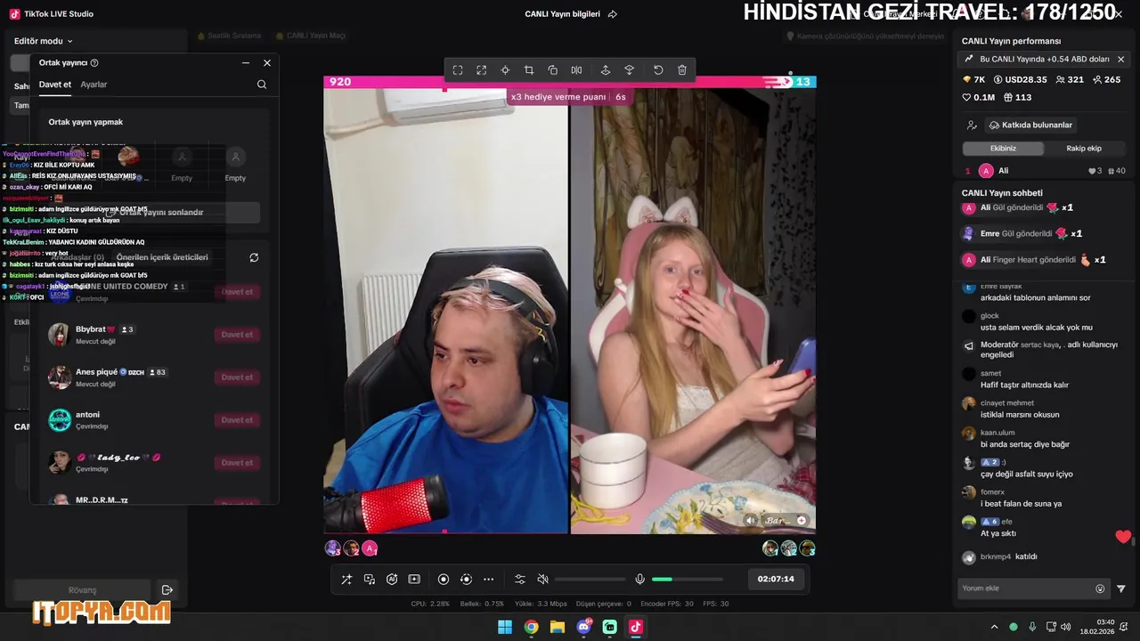Click the Rövanş rematch button
The height and width of the screenshot is (641, 1140).
click(82, 590)
